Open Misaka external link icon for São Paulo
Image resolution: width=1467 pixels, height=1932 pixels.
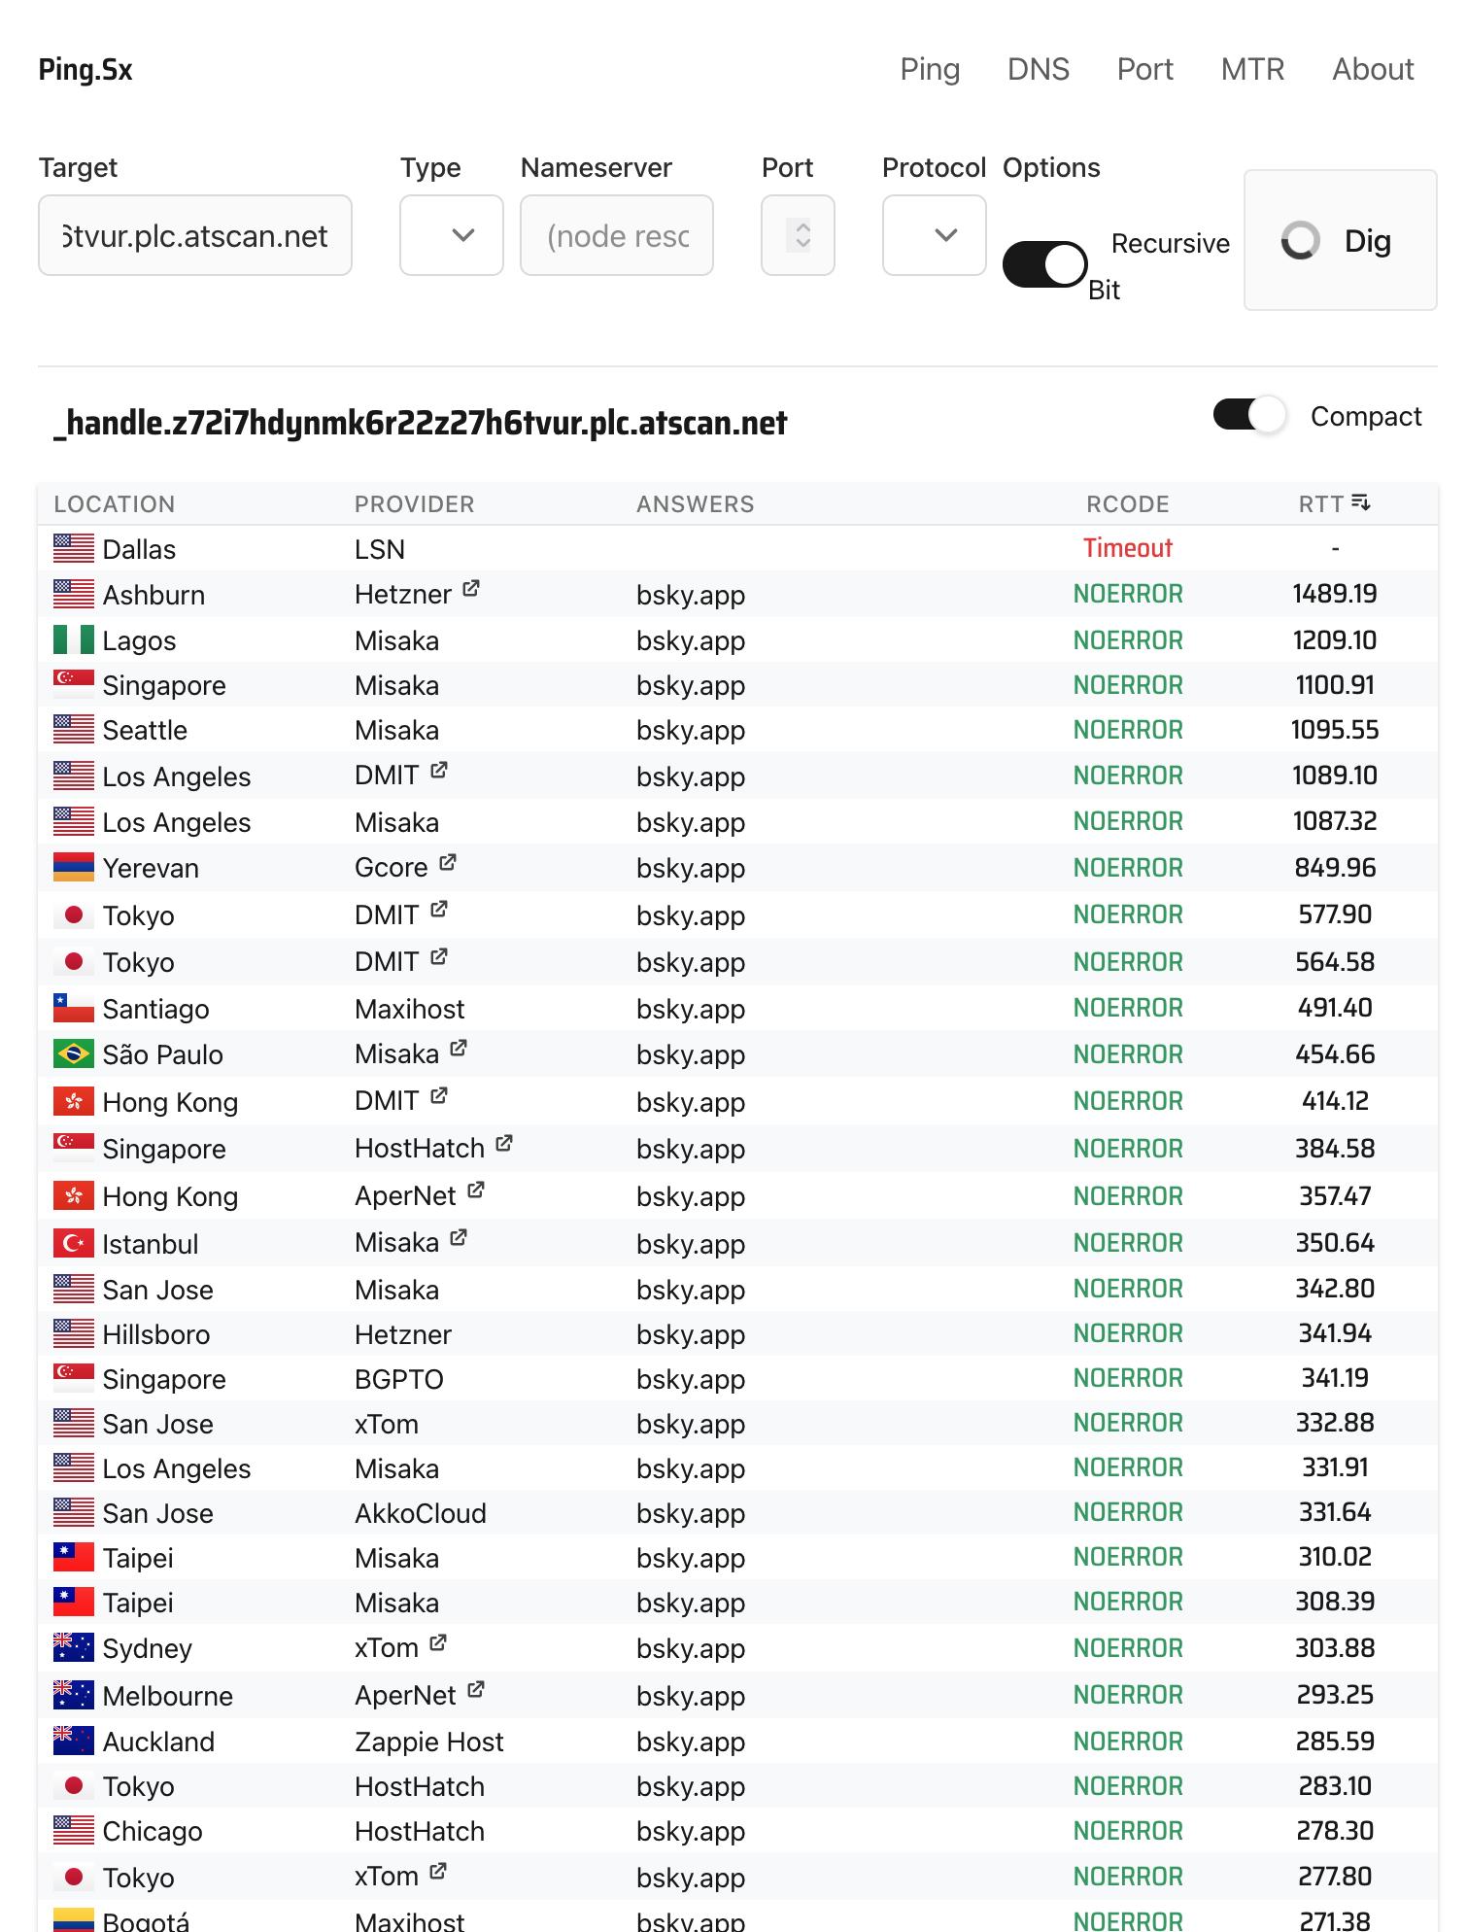(459, 1050)
